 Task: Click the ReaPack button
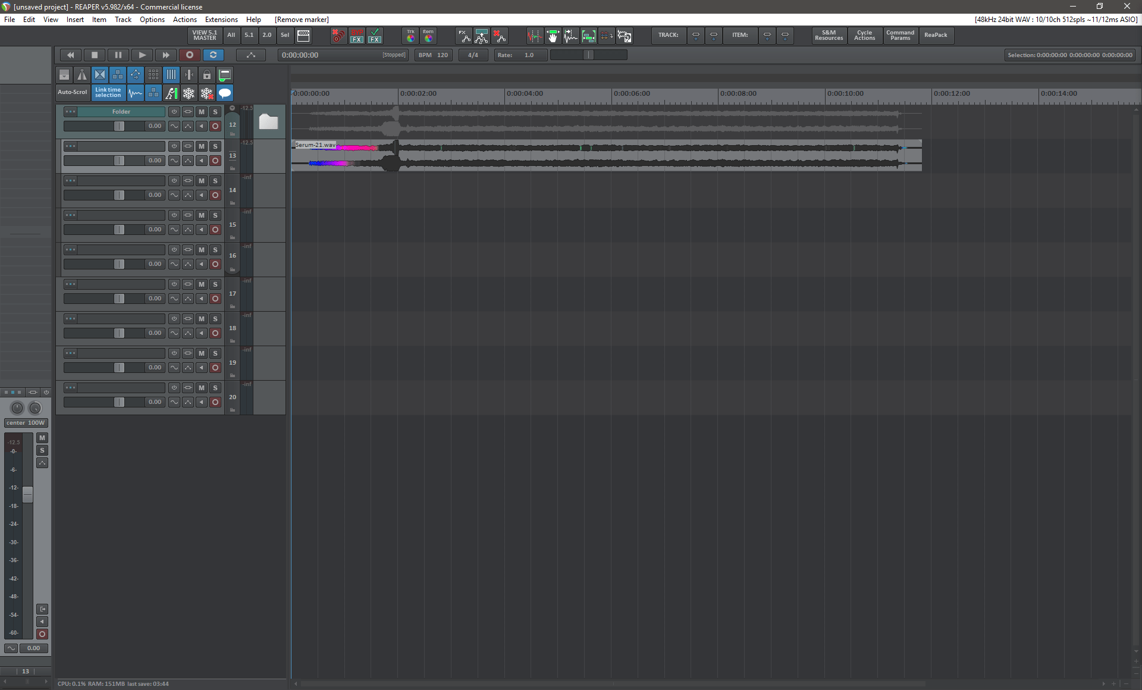pyautogui.click(x=936, y=35)
